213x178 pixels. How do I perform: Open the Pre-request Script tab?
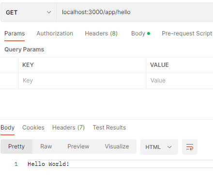pyautogui.click(x=187, y=33)
